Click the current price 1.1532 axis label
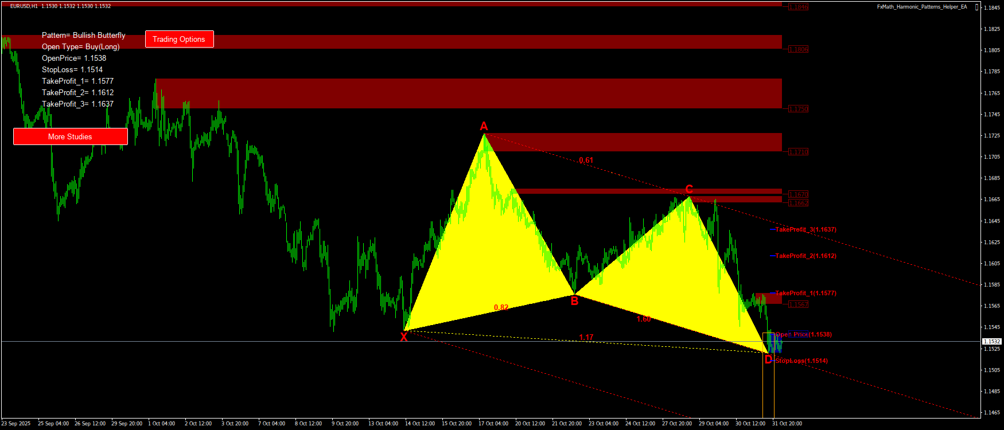Screen dimensions: 1004x430 tap(992, 342)
